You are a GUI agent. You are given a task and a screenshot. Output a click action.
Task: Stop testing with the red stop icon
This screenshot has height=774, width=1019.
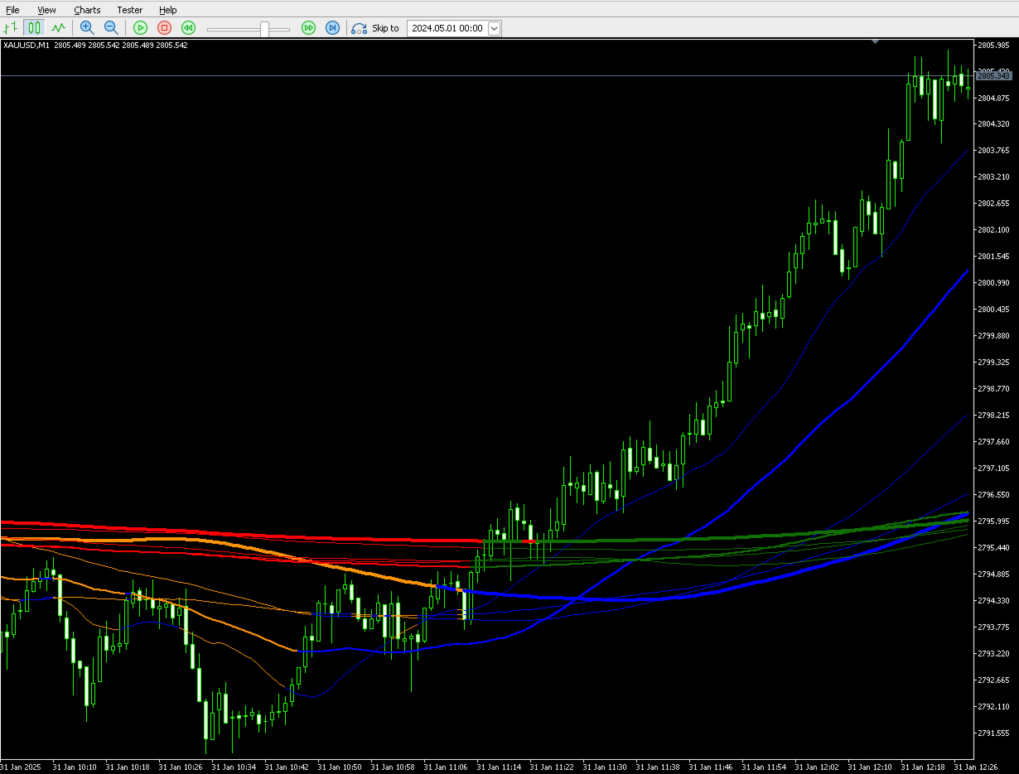point(164,28)
